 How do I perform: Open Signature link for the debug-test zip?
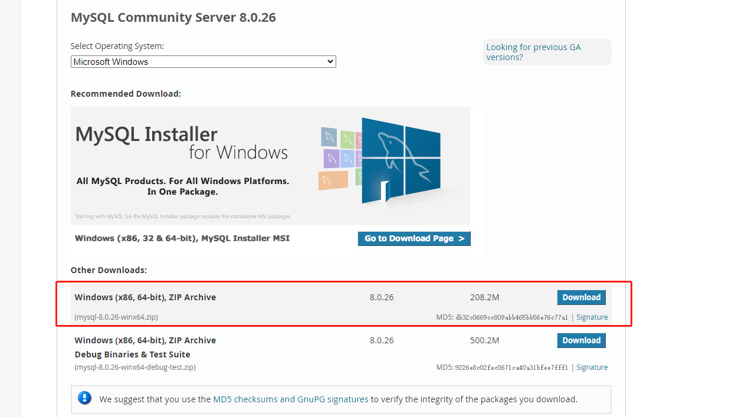click(x=592, y=367)
